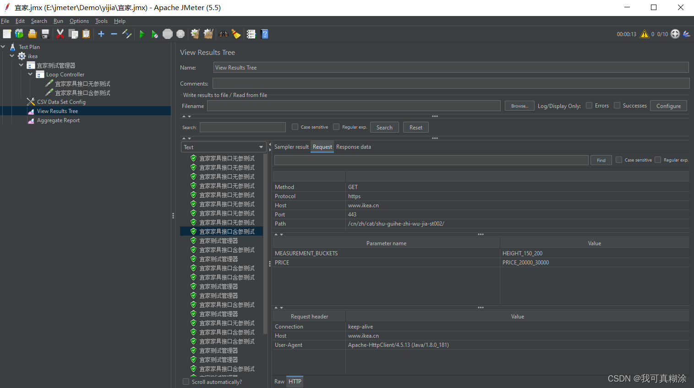Click the Stop test icon
This screenshot has height=388, width=694.
[168, 34]
